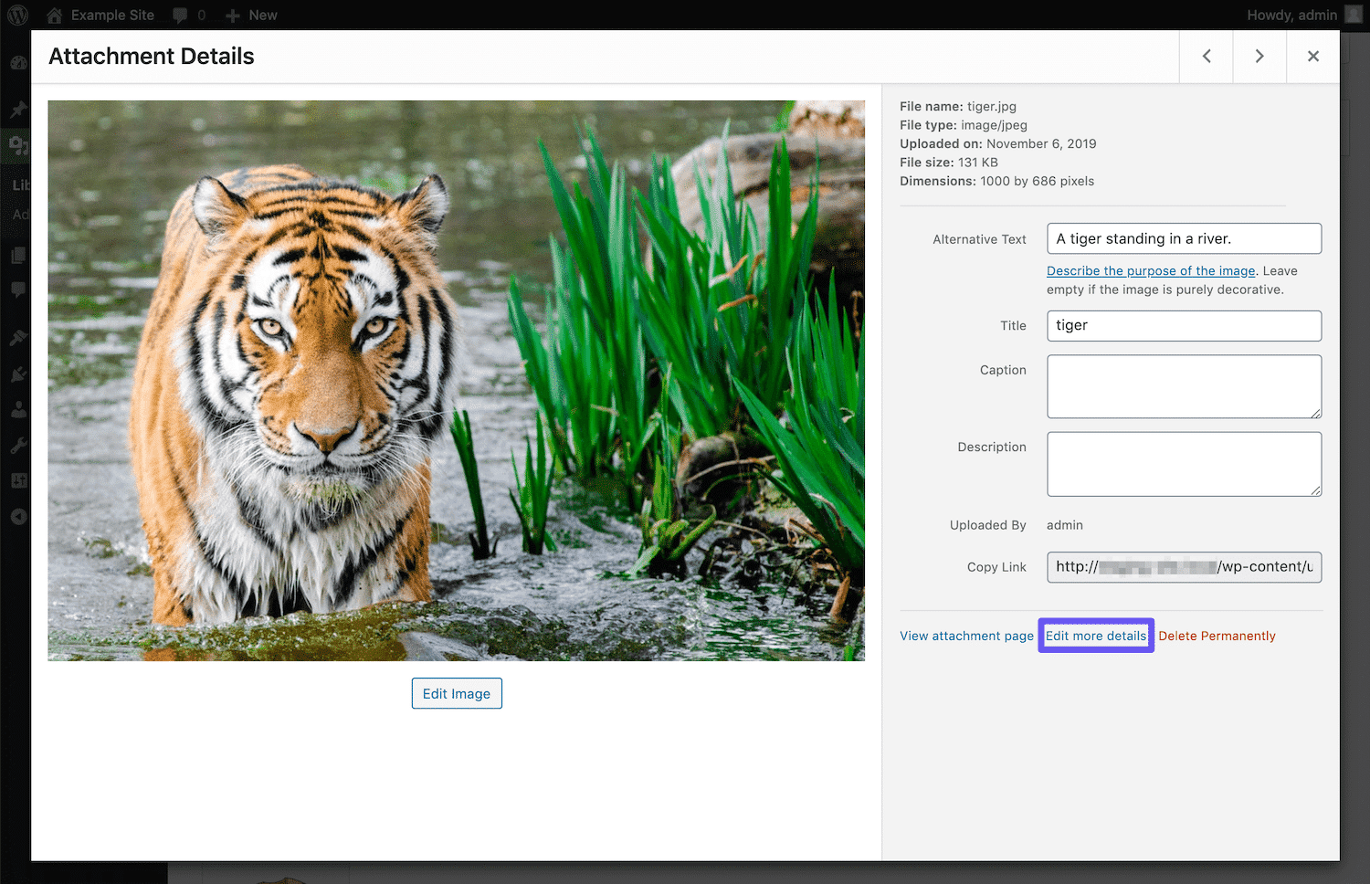Collapse the admin sidebar menu
Viewport: 1370px width, 884px height.
pyautogui.click(x=17, y=516)
